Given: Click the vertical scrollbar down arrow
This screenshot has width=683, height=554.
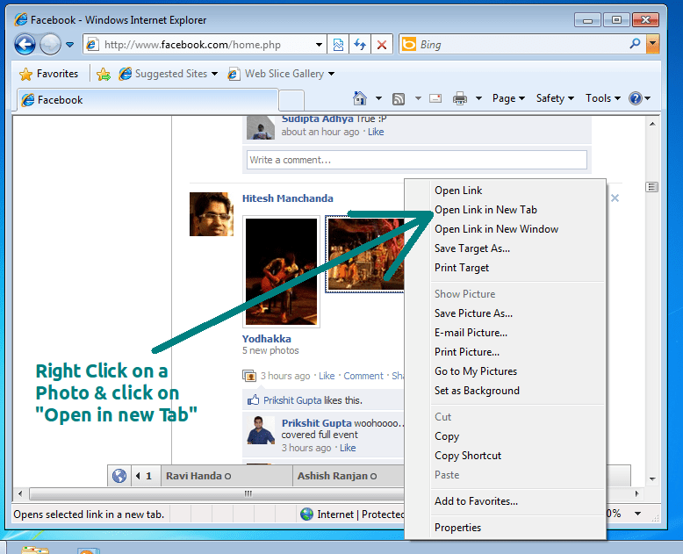Looking at the screenshot, I should (x=652, y=478).
